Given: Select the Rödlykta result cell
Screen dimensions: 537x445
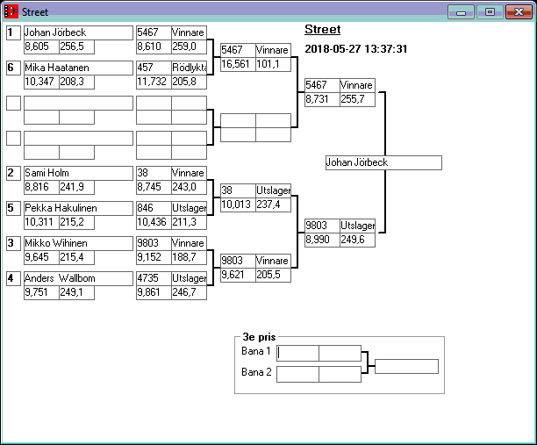Looking at the screenshot, I should (189, 68).
